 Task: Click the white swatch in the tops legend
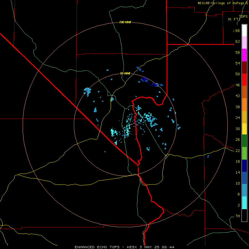244,30
